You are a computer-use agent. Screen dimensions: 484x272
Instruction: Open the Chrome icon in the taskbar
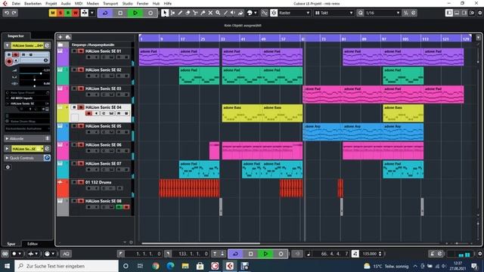coord(156,266)
